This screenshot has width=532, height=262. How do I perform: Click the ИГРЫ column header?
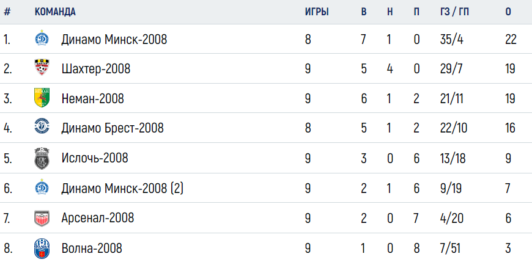click(x=317, y=12)
